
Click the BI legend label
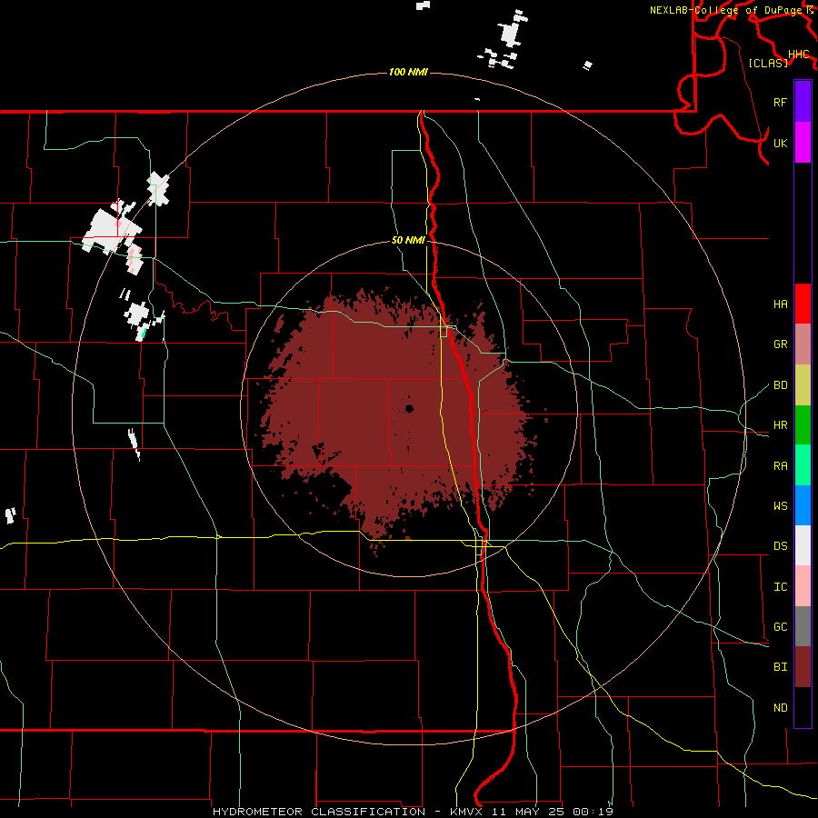click(x=780, y=667)
